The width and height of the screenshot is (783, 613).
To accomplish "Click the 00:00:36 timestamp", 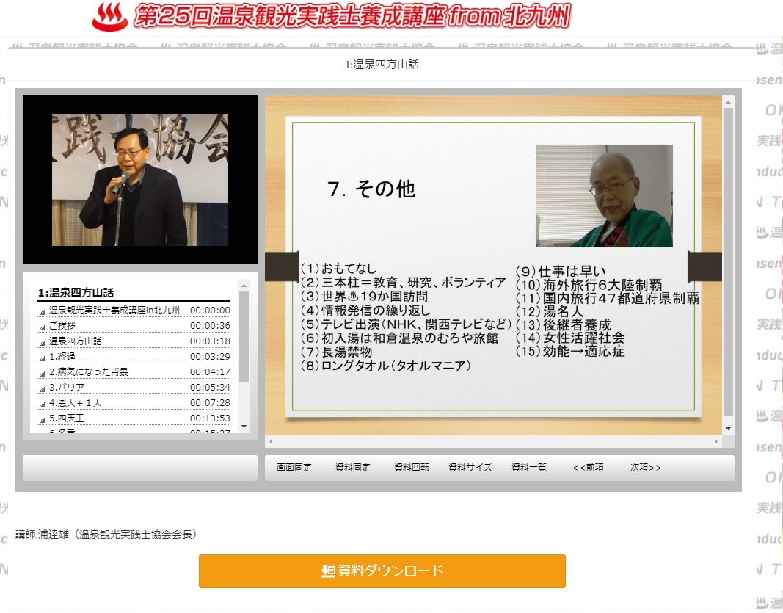I will click(210, 326).
